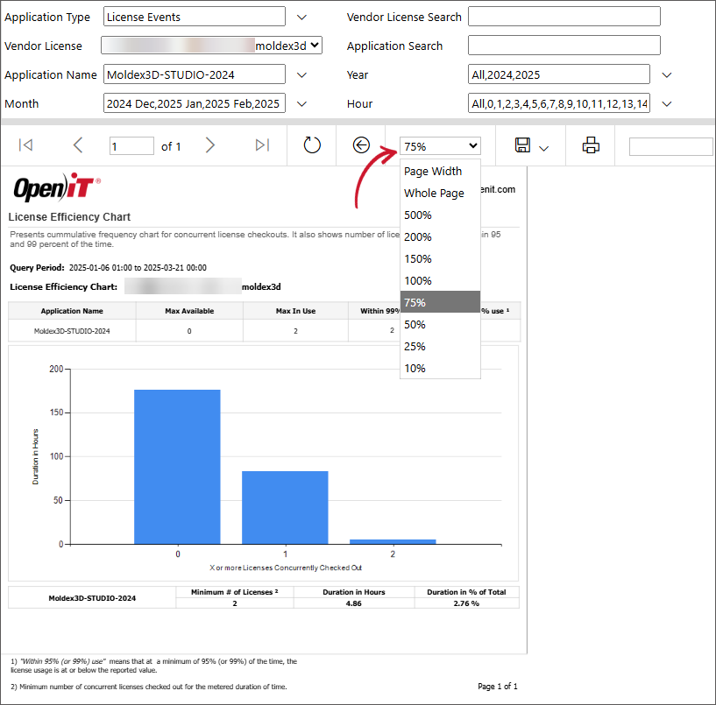Expand the Application Type dropdown
Image resolution: width=716 pixels, height=705 pixels.
coord(302,17)
